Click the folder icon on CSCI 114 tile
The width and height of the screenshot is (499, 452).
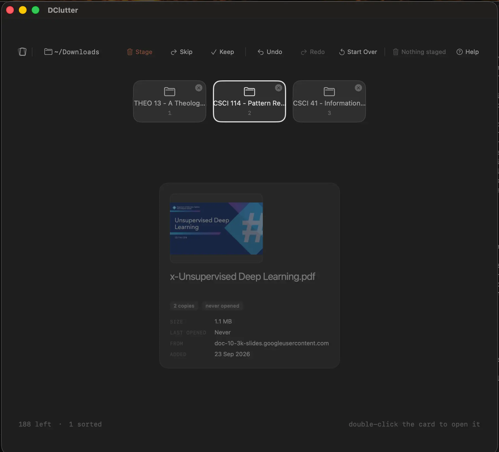(x=249, y=91)
